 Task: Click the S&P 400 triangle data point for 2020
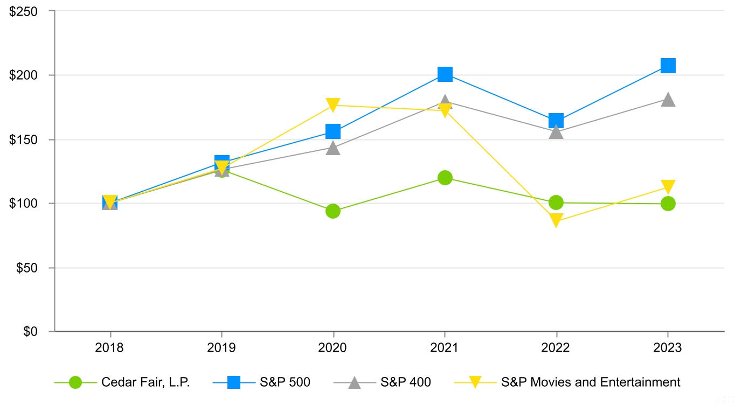point(333,148)
